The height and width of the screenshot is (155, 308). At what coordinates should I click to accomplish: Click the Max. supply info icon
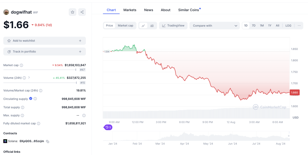point(22,116)
